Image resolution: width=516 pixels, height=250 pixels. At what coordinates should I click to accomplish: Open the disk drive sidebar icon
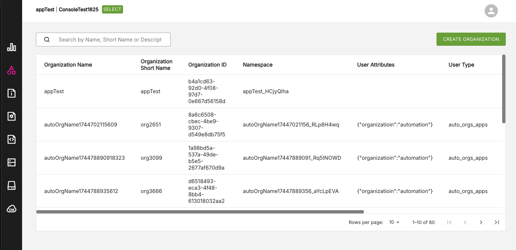[x=12, y=186]
